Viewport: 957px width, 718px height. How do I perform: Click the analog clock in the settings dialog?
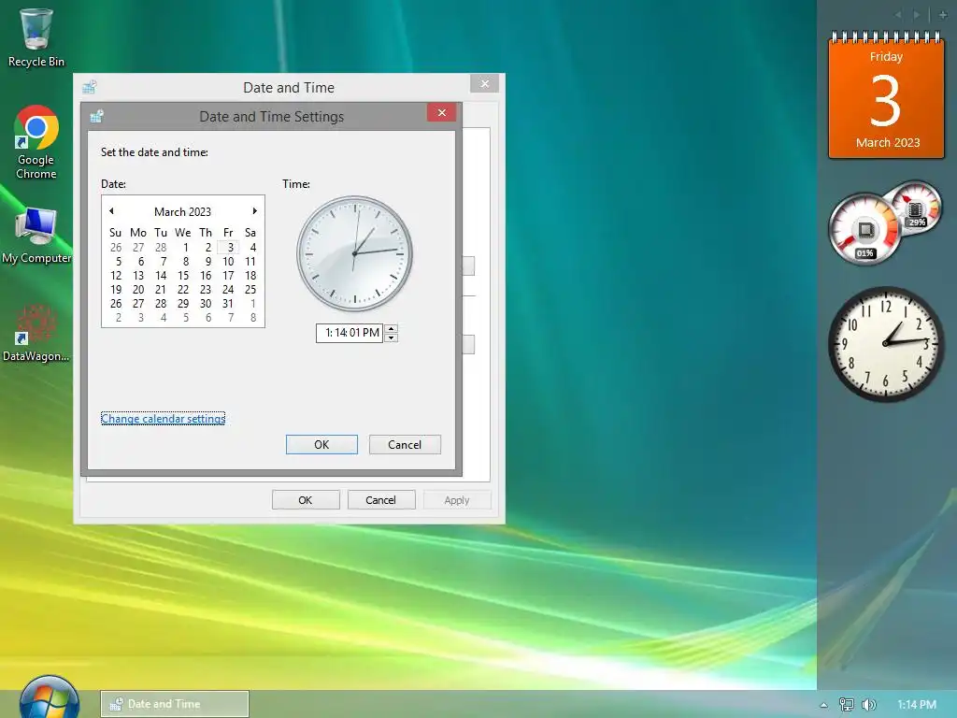(354, 253)
